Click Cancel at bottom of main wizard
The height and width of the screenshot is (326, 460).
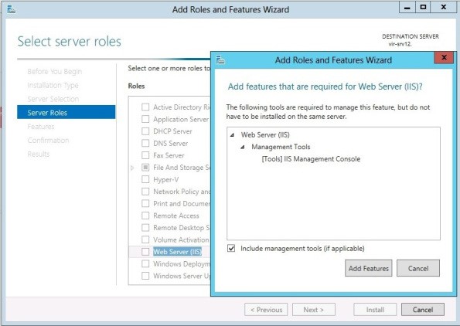click(x=423, y=310)
